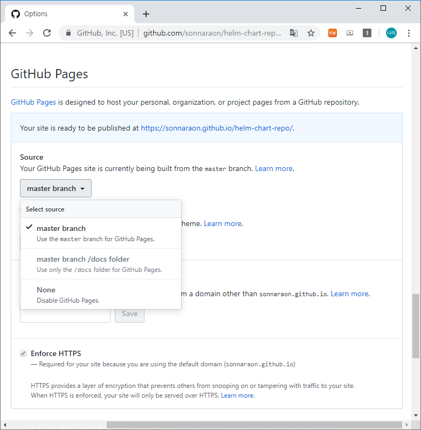Click the vertical scrollbar down arrow

click(x=416, y=415)
